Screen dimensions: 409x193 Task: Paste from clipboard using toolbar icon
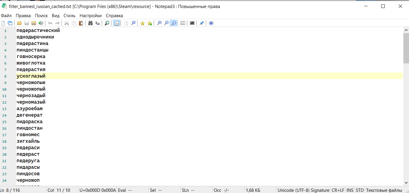click(81, 23)
